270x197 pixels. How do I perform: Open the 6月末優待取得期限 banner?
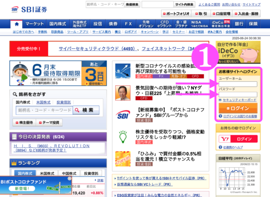click(x=58, y=73)
